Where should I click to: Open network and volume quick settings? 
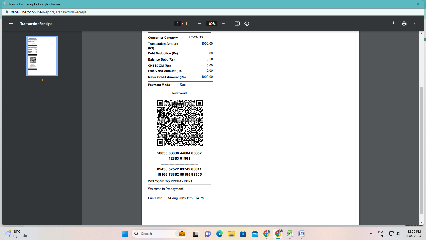pos(394,234)
